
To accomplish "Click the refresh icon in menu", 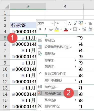I will click(x=40, y=53).
